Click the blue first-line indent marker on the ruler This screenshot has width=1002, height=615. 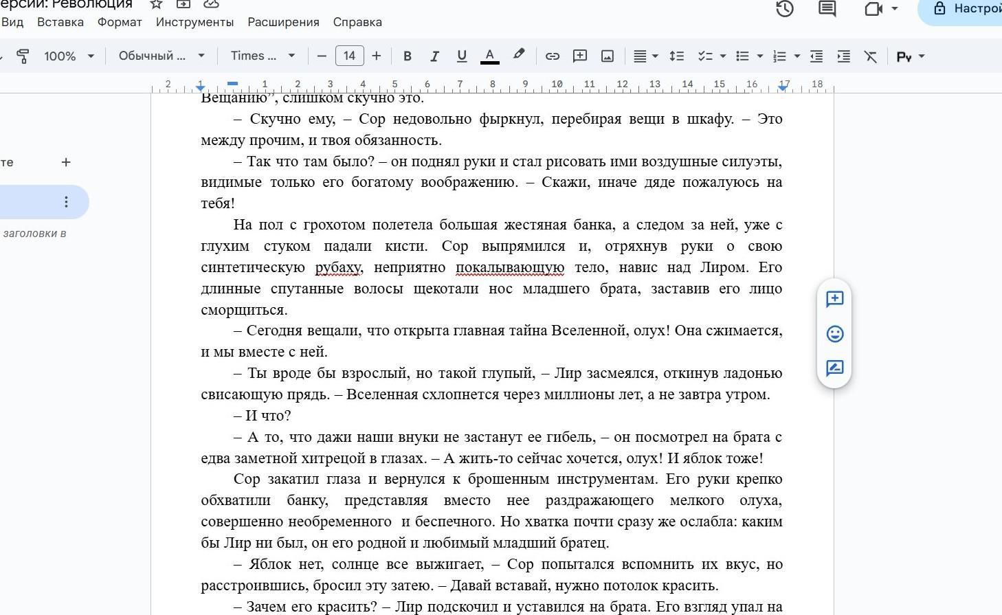point(232,84)
